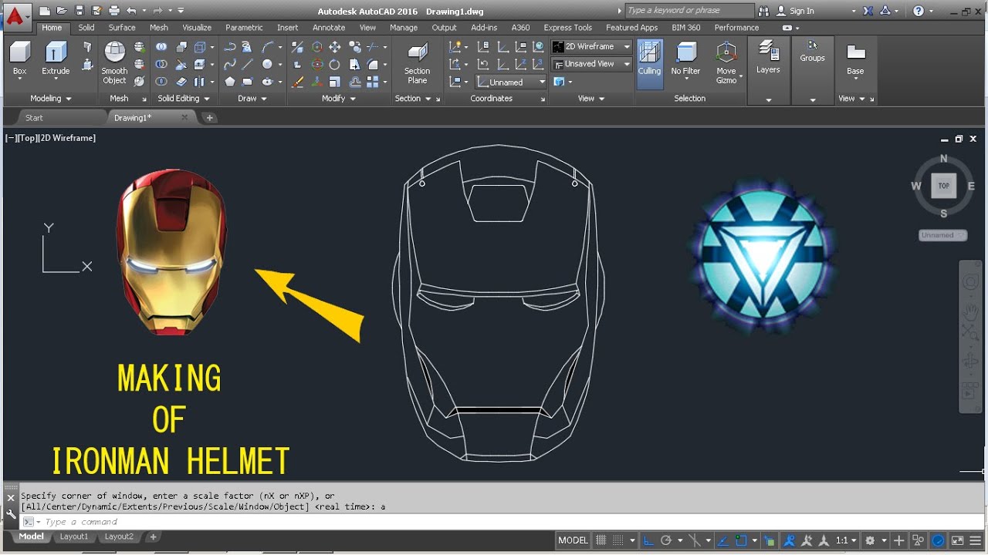Click the Autodesk Exchange X icon

click(868, 11)
